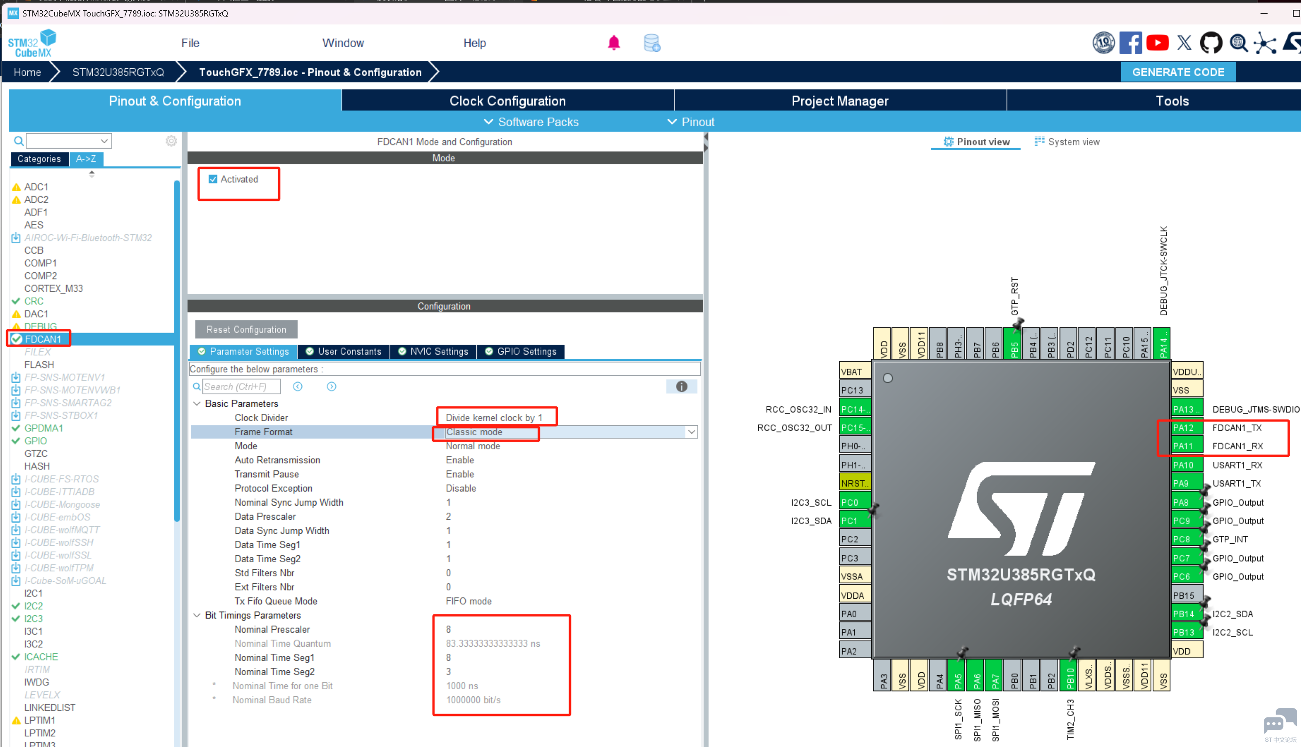Open ST YouTube channel icon

coord(1157,43)
